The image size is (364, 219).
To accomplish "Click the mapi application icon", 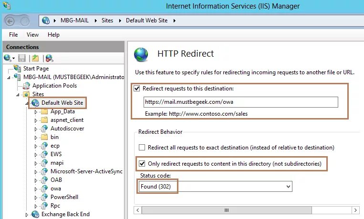I will point(44,163).
